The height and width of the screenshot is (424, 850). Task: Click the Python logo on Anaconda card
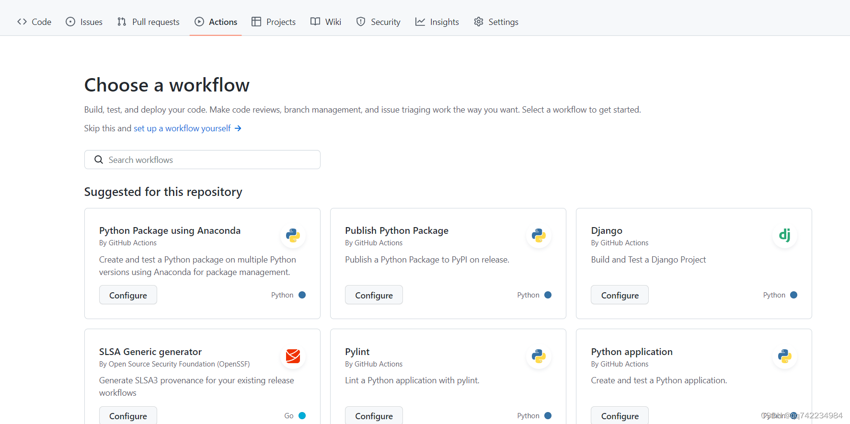[x=293, y=235]
